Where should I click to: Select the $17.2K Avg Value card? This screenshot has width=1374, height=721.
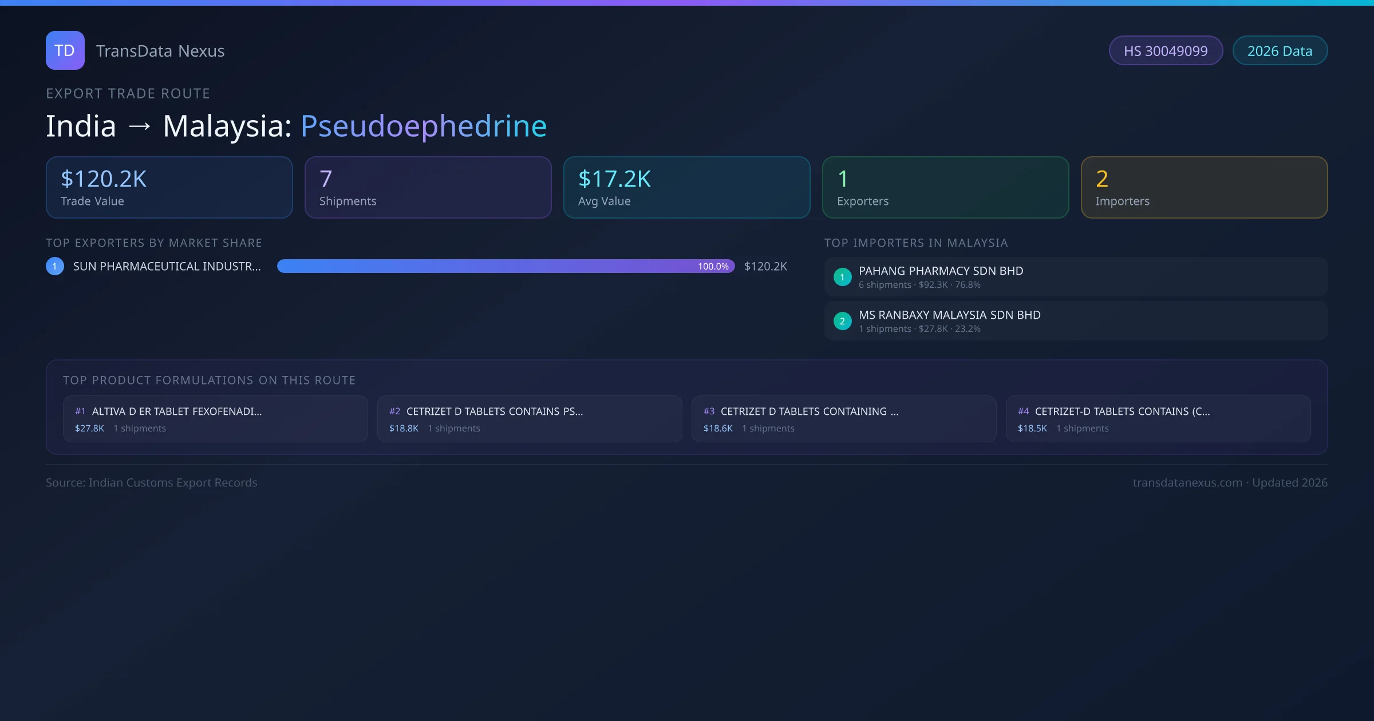tap(686, 187)
